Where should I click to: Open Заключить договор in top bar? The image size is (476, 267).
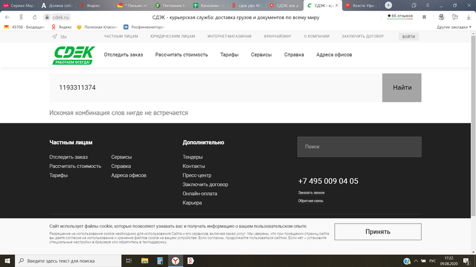tap(362, 36)
